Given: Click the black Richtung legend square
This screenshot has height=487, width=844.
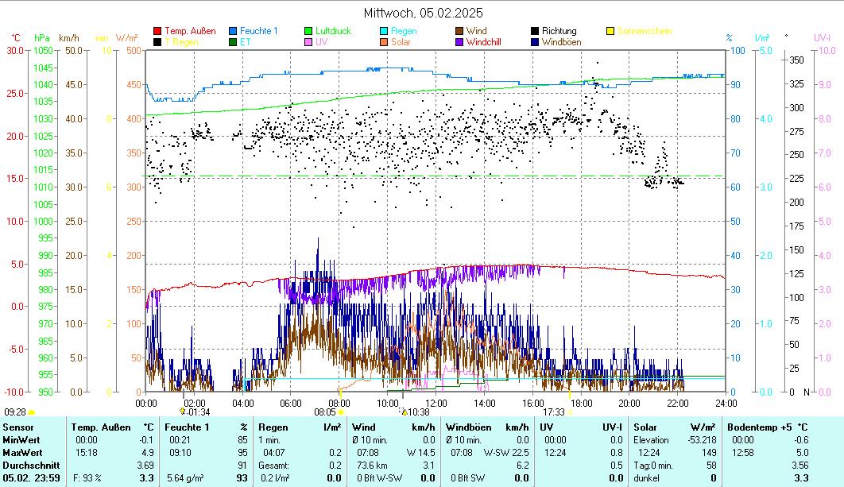Looking at the screenshot, I should (x=535, y=31).
